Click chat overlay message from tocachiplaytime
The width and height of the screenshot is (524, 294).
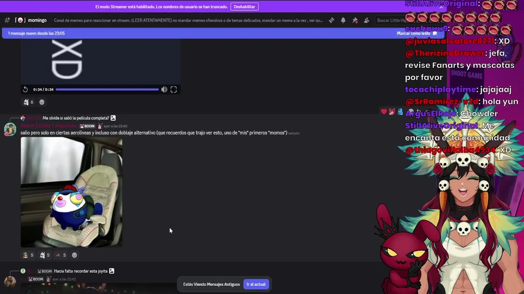[458, 89]
